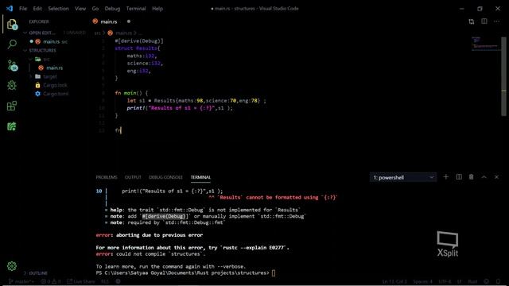
Task: Open the Help menu
Action: (x=157, y=9)
